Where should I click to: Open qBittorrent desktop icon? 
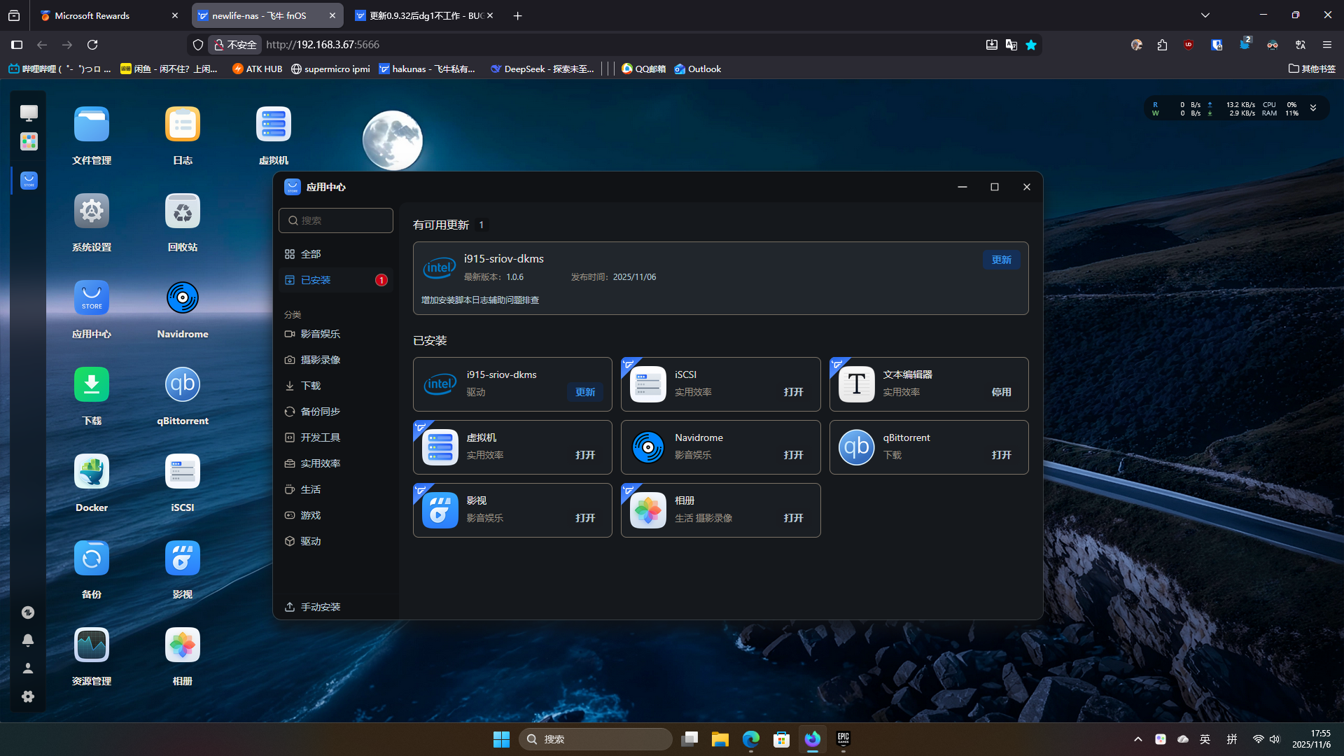click(x=183, y=386)
